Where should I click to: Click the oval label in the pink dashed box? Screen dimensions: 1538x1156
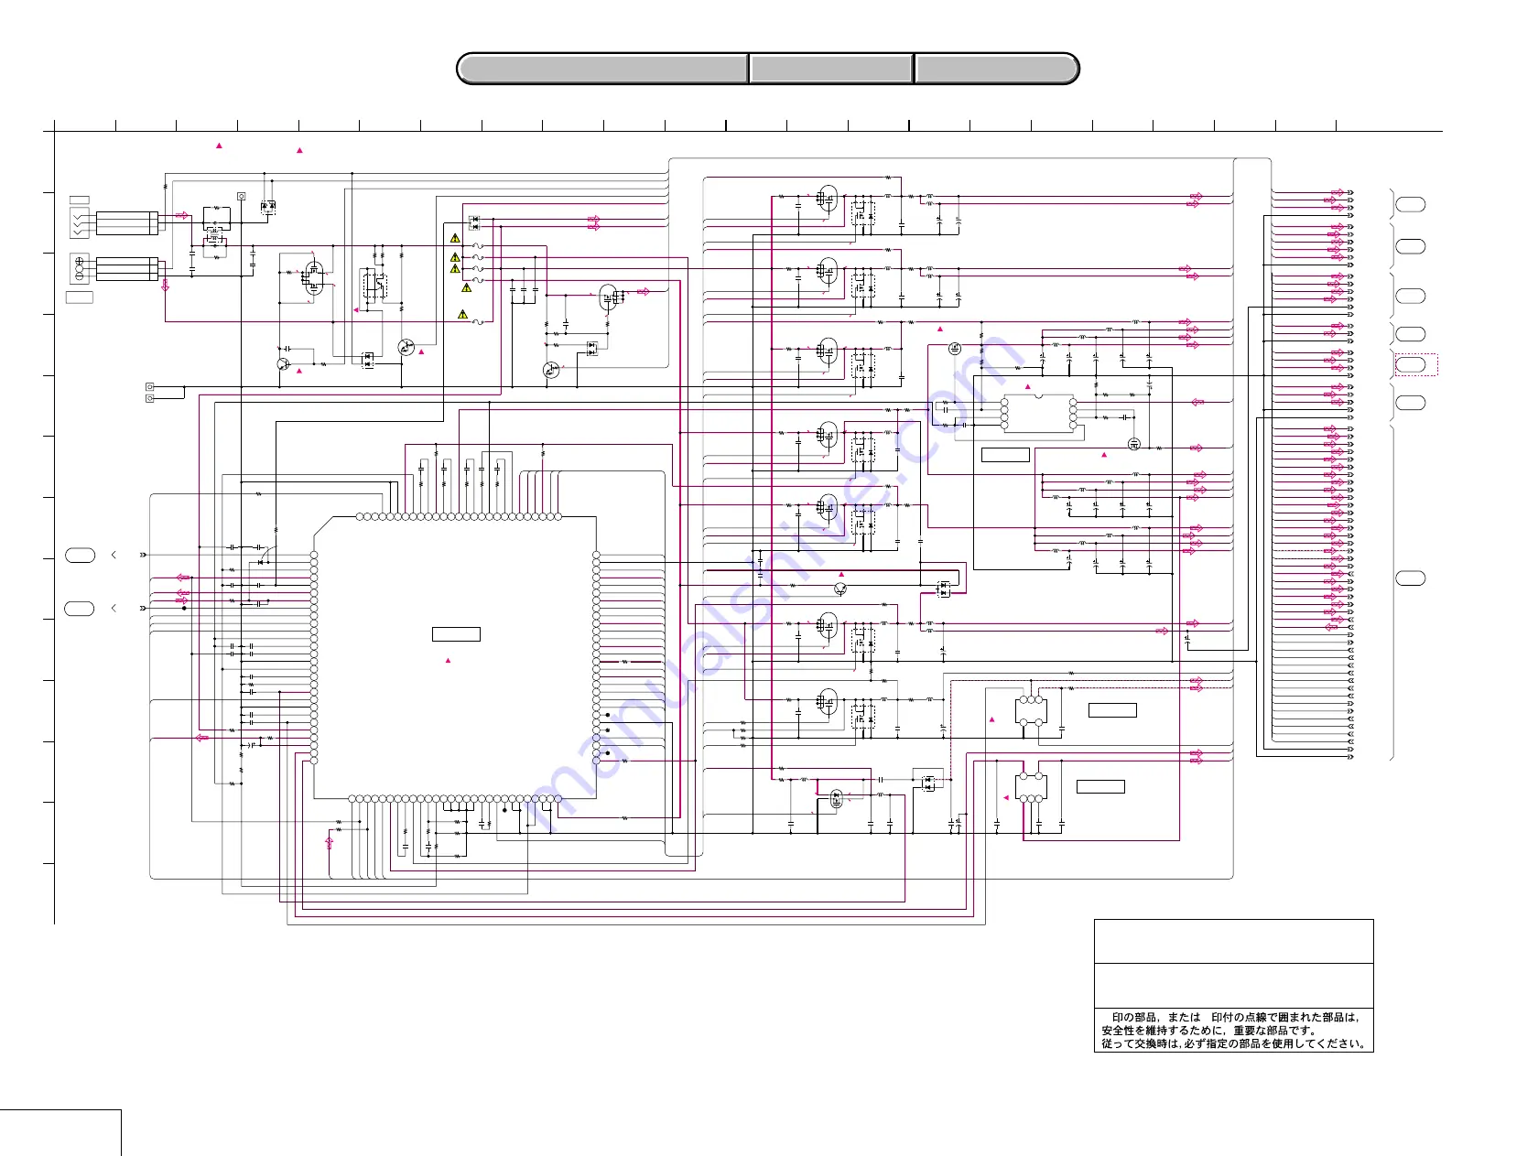tap(1410, 365)
